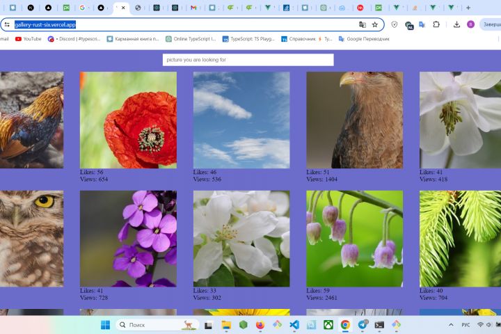501x334 pixels.
Task: Open the green fir branch image
Action: pos(460,239)
